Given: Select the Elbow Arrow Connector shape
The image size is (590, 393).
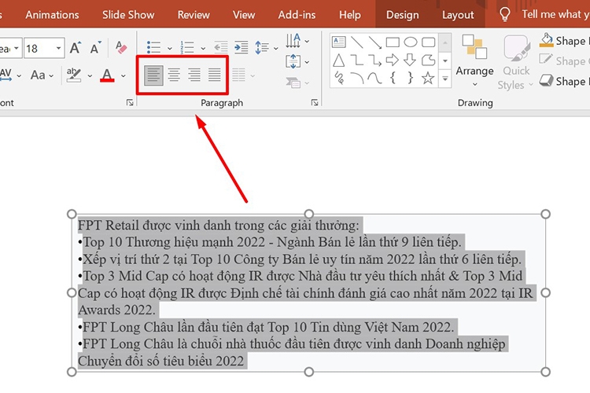Looking at the screenshot, I should tap(374, 61).
